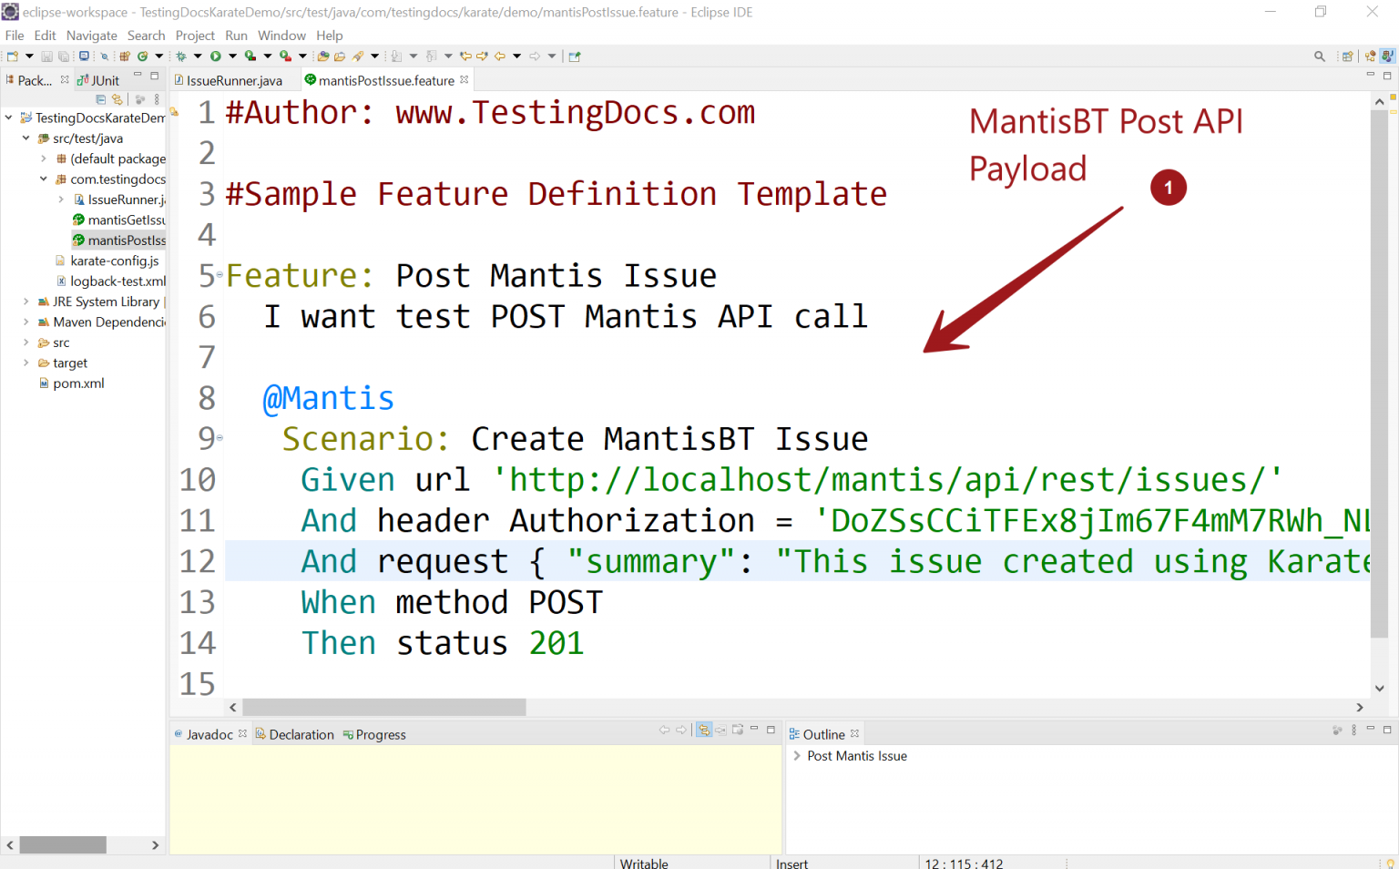This screenshot has height=869, width=1399.
Task: Click the green Run button in toolbar
Action: point(216,56)
